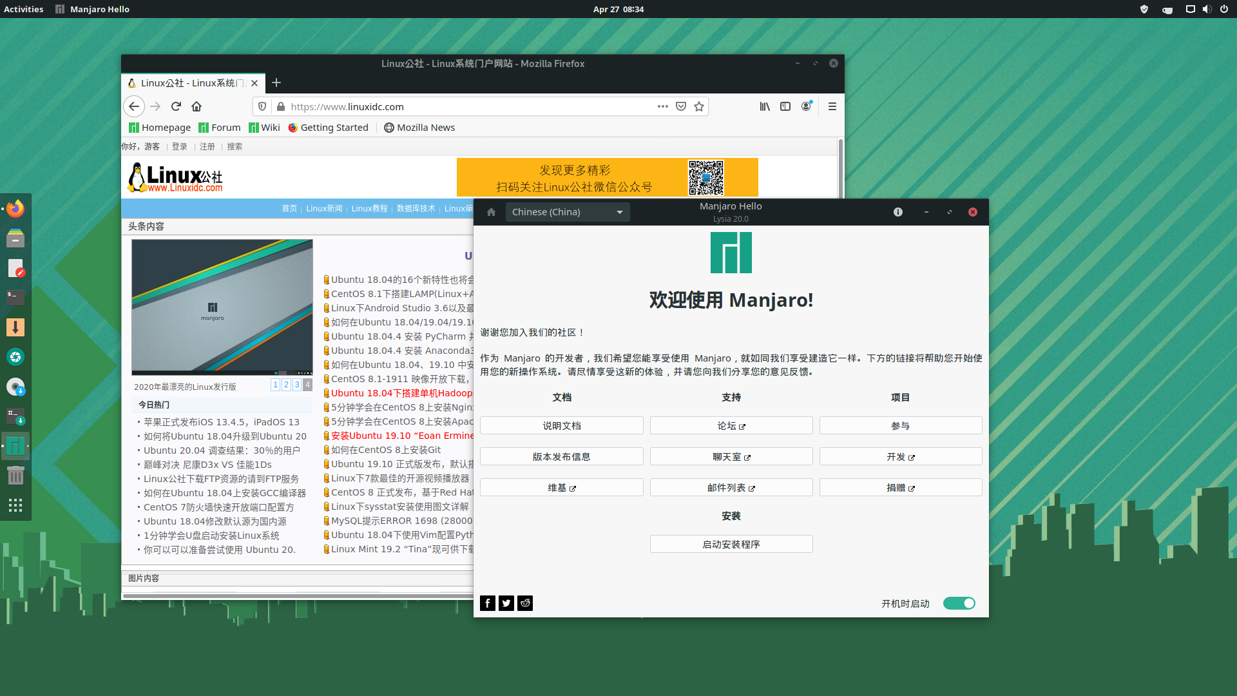The width and height of the screenshot is (1237, 696).
Task: Click the Linux公社 site logo
Action: 175,177
